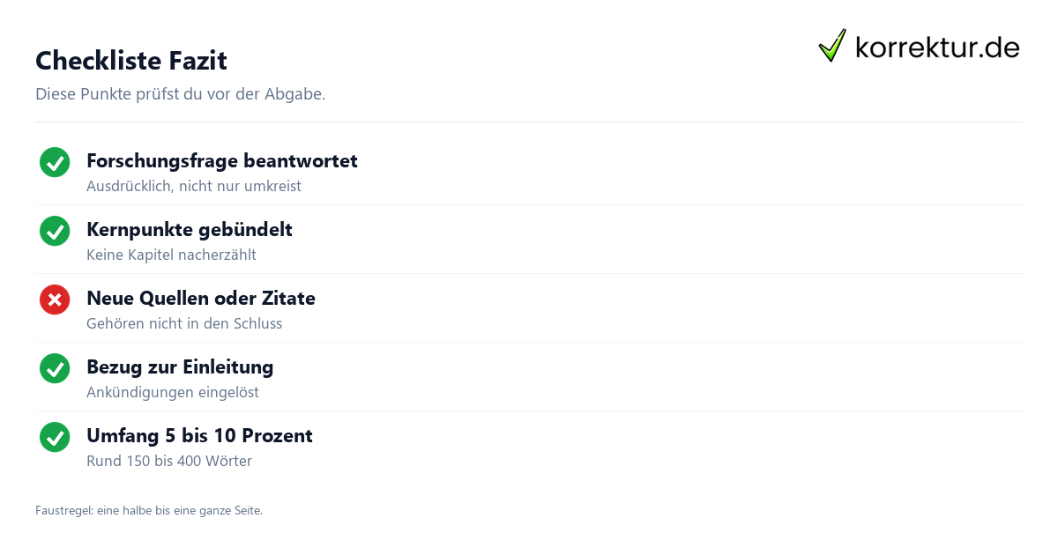Click the green checkmark in korrektur.de logo
The image size is (1058, 555).
pos(832,46)
